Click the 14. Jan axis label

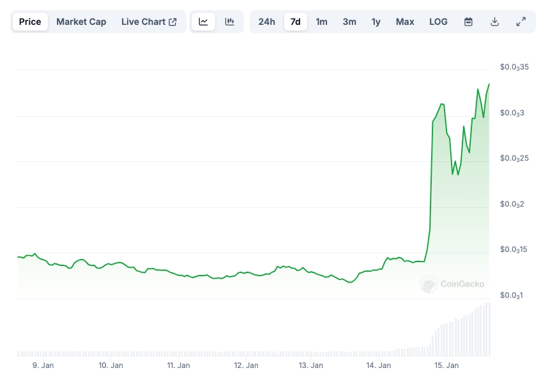[379, 365]
